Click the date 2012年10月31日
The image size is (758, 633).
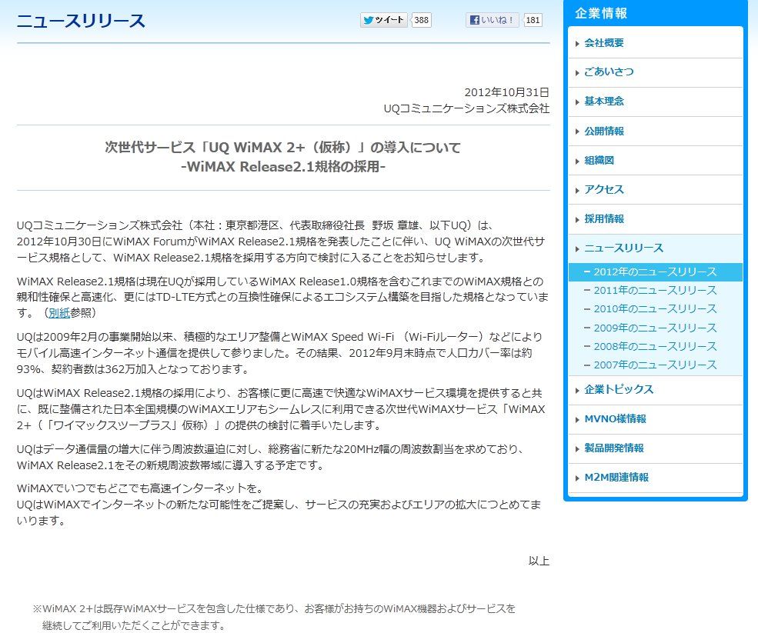point(506,92)
